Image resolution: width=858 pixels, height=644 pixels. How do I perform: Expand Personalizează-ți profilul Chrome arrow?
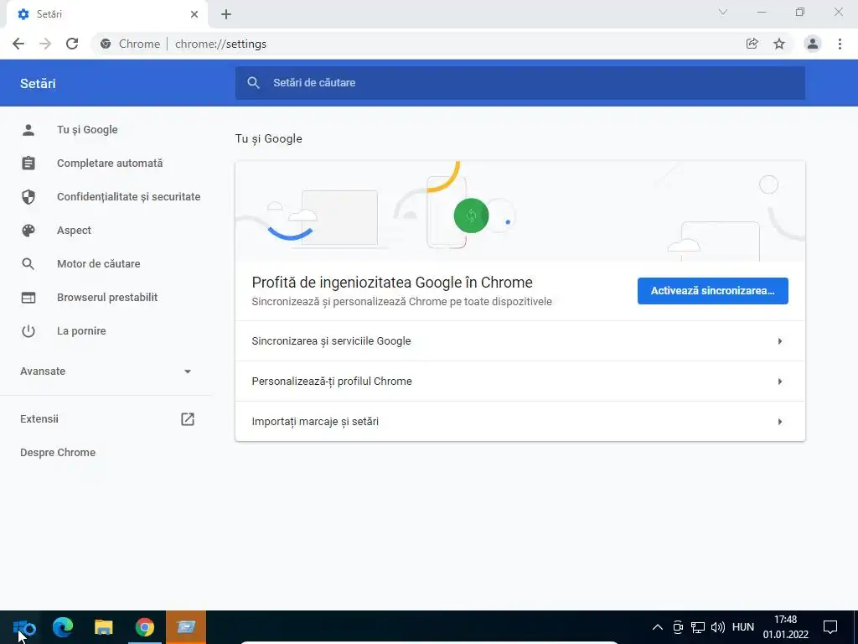(780, 382)
